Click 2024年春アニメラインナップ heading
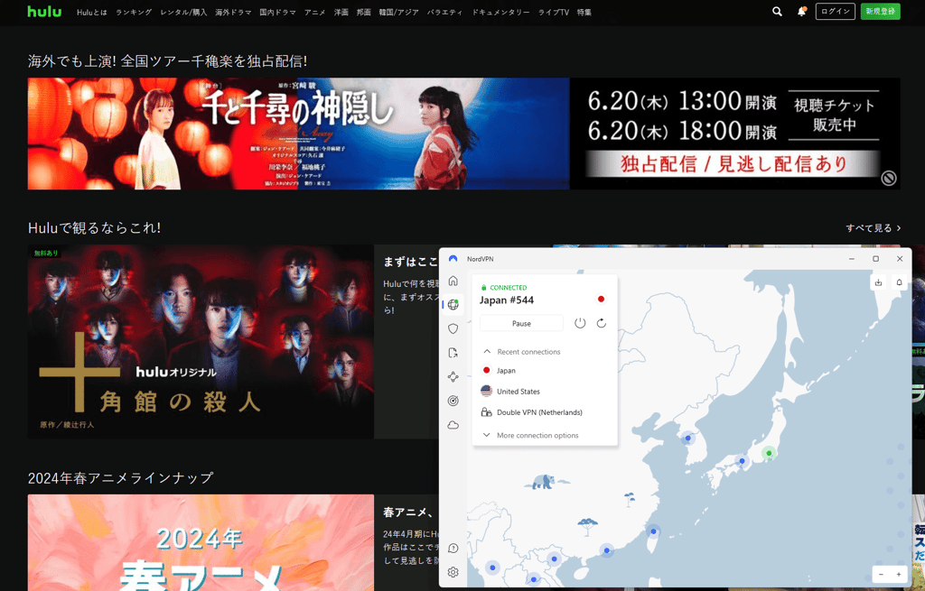925x591 pixels. pyautogui.click(x=120, y=478)
